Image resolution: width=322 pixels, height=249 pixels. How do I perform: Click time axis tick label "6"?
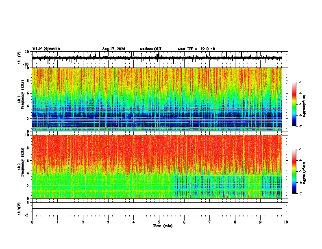tap(185, 222)
